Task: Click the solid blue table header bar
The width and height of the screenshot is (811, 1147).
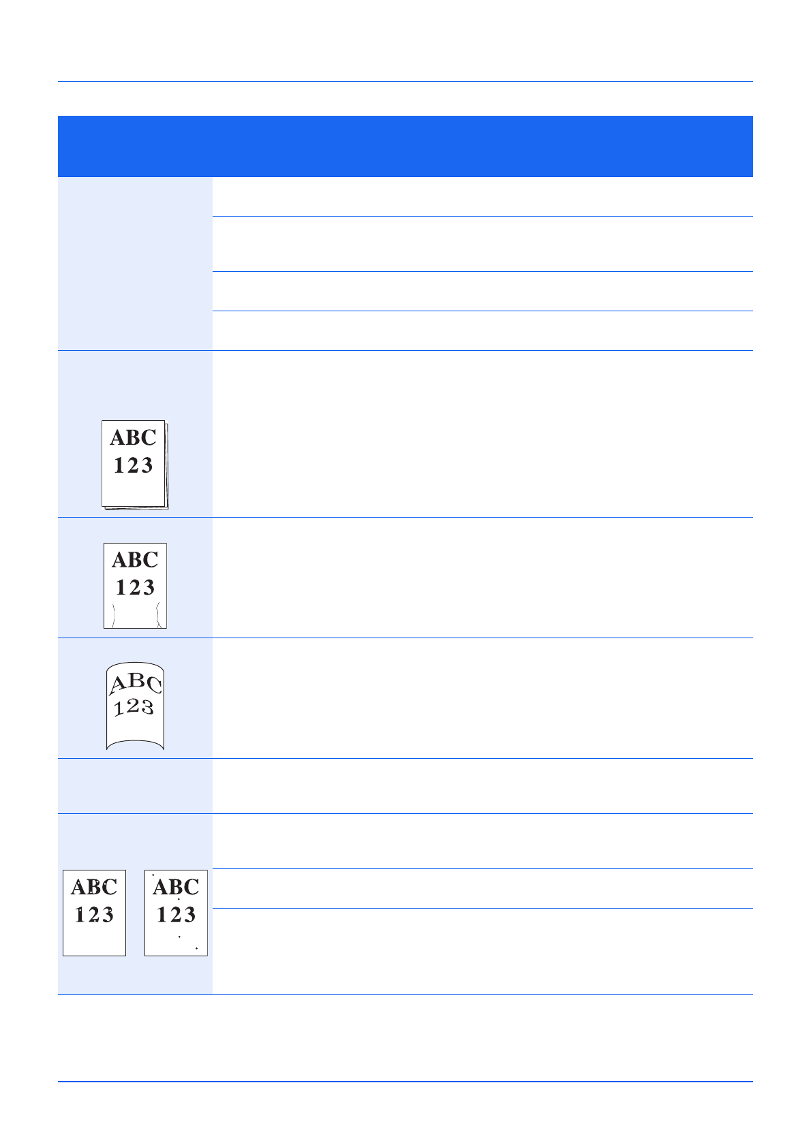Action: pos(405,146)
